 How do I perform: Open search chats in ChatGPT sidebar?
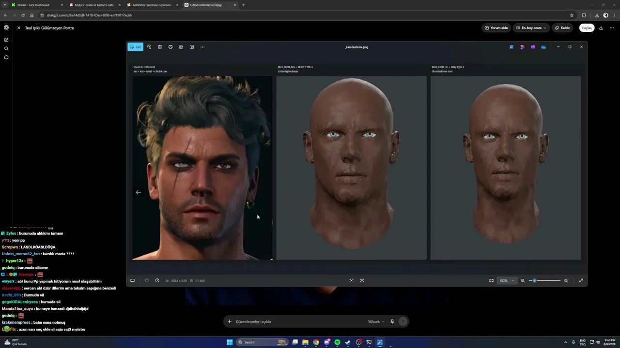(6, 49)
